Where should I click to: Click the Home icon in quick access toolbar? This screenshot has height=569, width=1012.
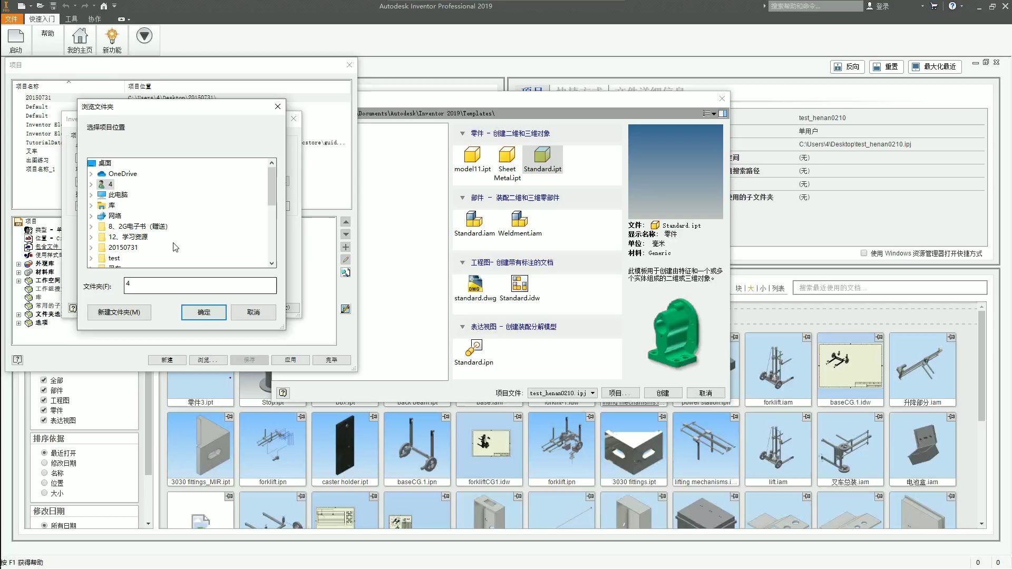coord(104,6)
